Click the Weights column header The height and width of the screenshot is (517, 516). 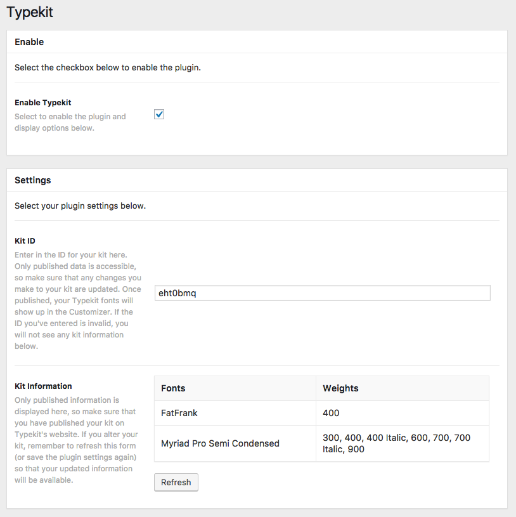[340, 388]
